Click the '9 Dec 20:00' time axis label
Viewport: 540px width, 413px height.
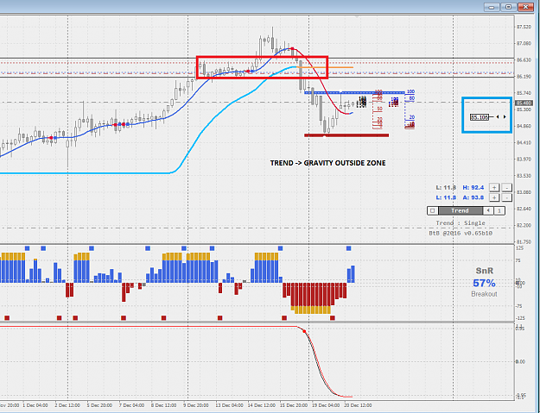[195, 405]
